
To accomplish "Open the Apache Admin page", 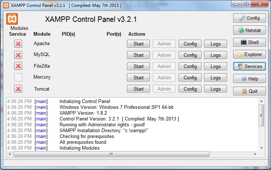I will click(x=164, y=44).
